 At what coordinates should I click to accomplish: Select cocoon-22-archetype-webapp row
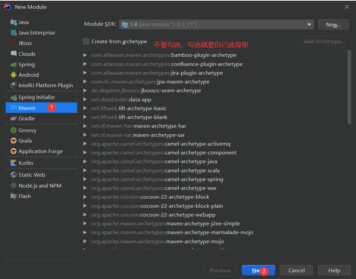214,215
